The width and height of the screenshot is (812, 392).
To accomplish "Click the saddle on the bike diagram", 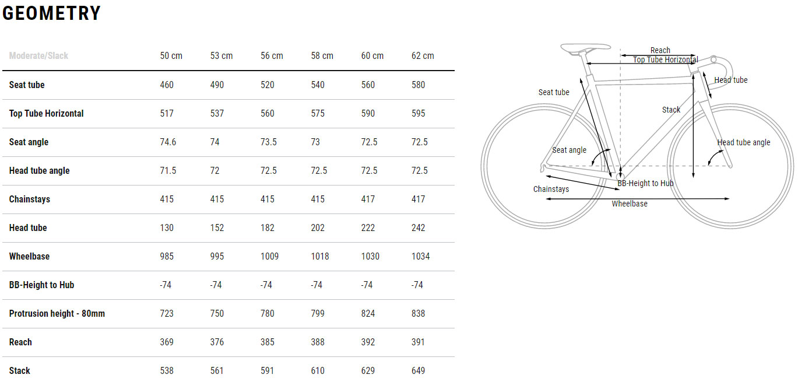I will click(x=585, y=47).
